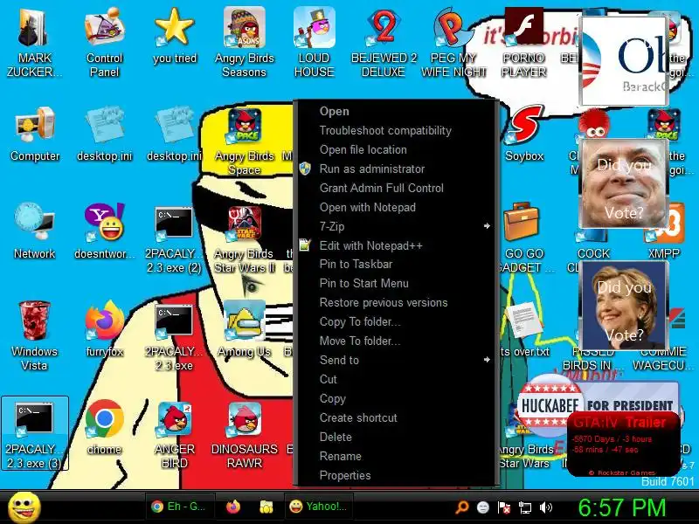The height and width of the screenshot is (524, 699).
Task: Click the search magnifier tray icon
Action: tap(462, 507)
